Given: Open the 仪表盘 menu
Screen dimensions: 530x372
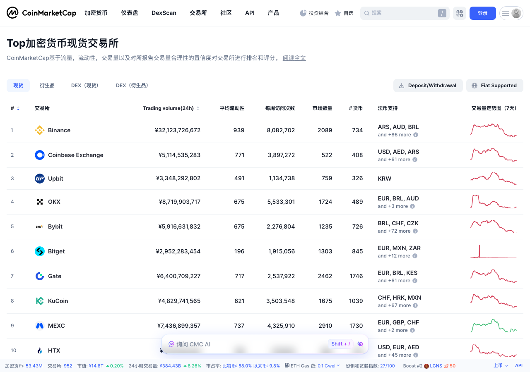Looking at the screenshot, I should (130, 13).
